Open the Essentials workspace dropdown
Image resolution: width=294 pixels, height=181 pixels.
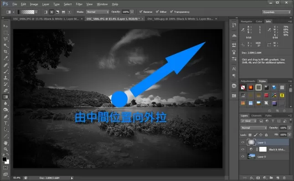pos(276,12)
